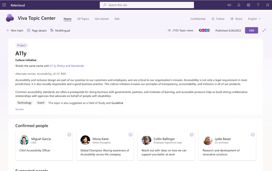Click the Employee Expereince Lead job title
Image resolution: width=272 pixels, height=171 pixels.
(x=167, y=142)
